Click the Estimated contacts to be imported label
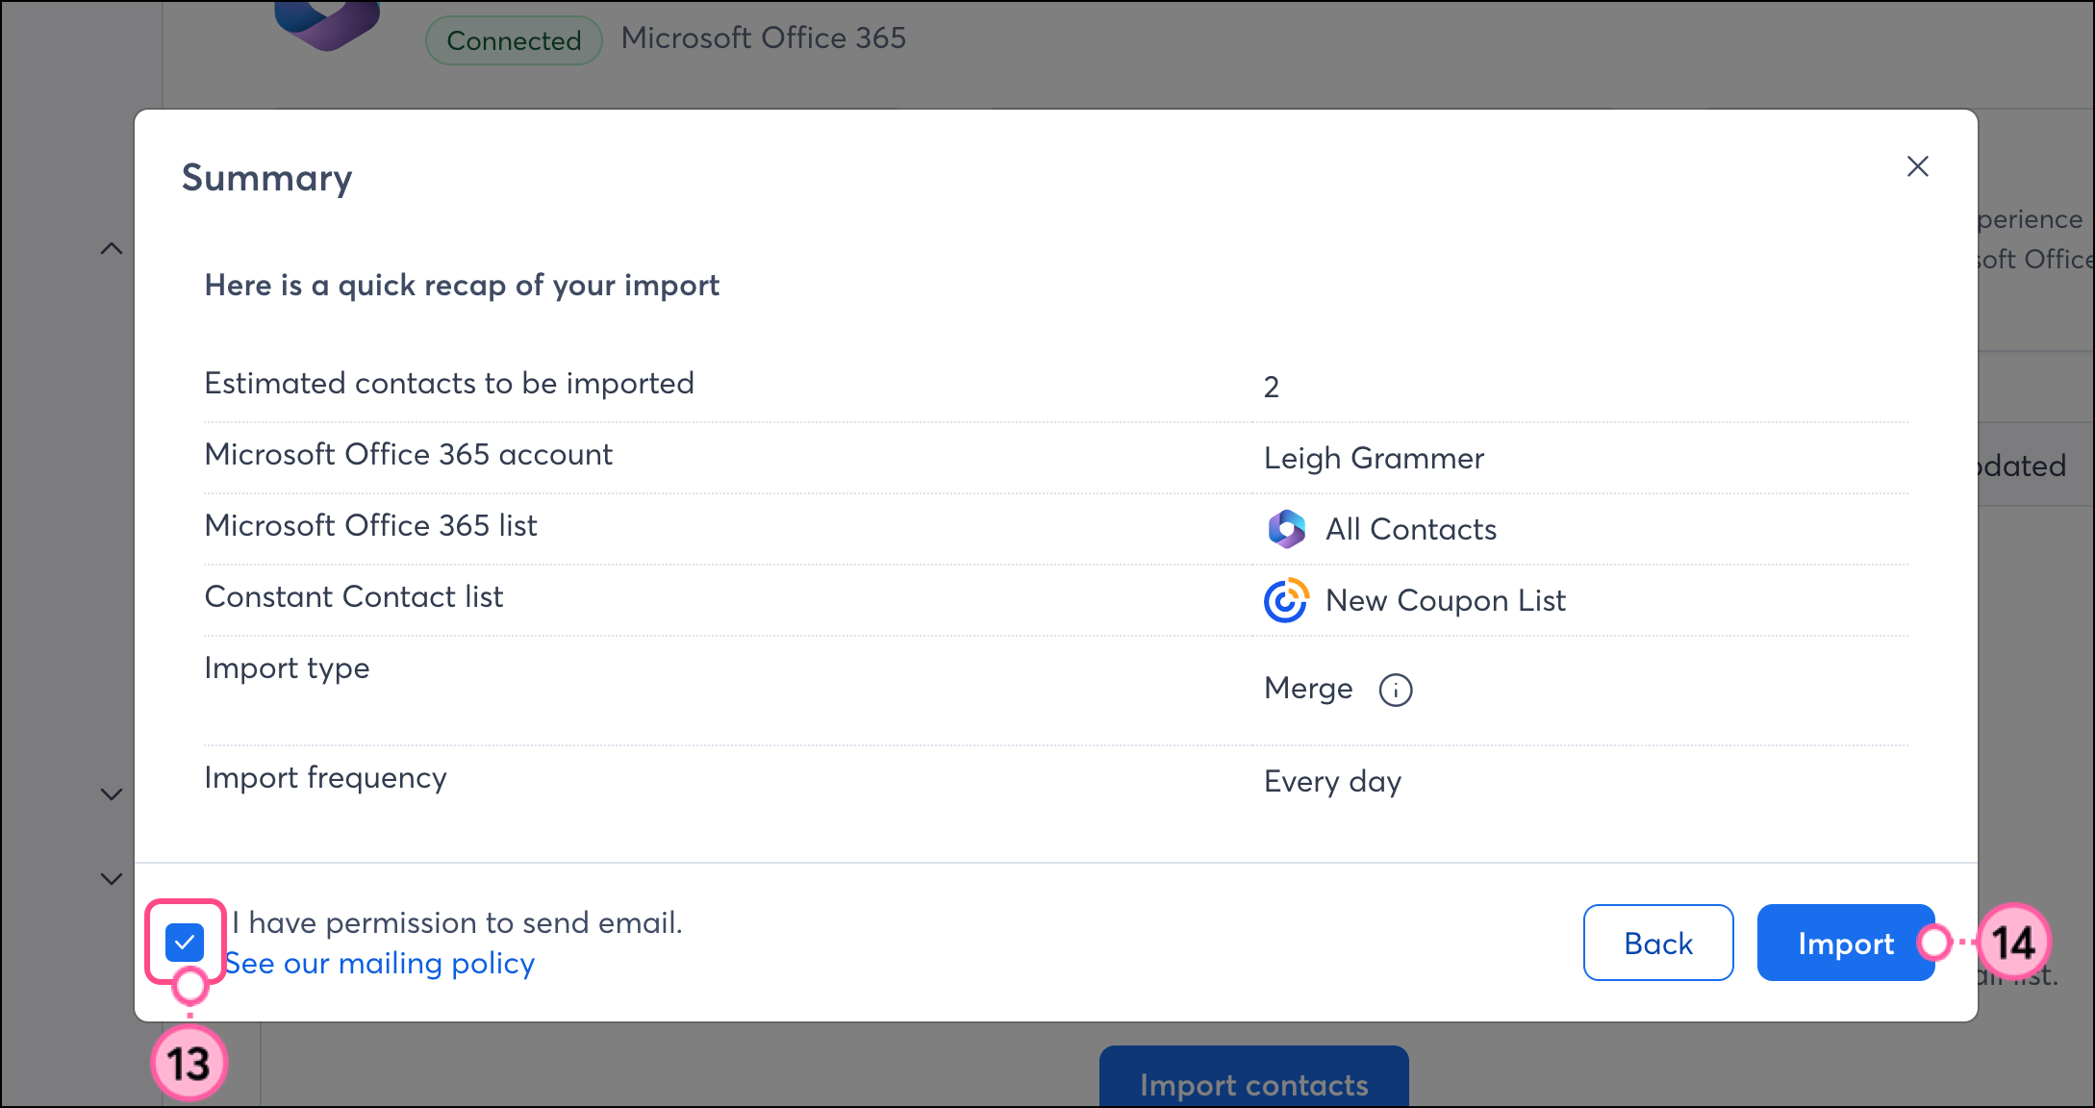The width and height of the screenshot is (2095, 1108). point(449,383)
